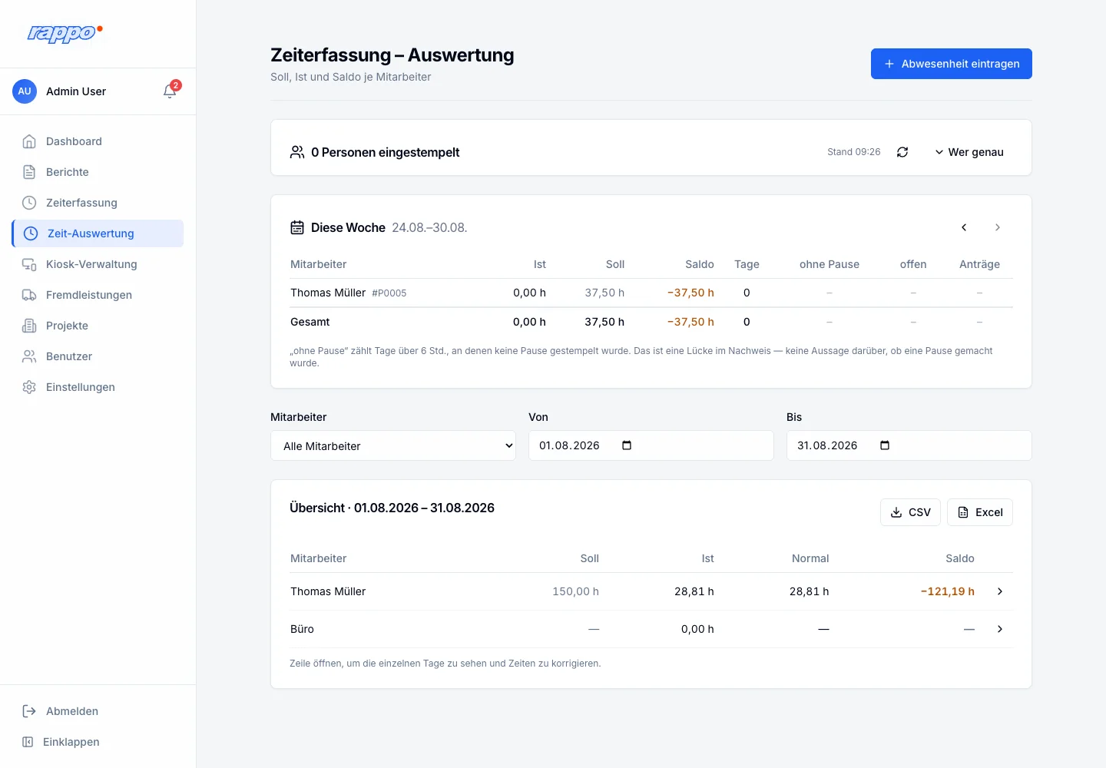Open Dashboard in the sidebar
1106x768 pixels.
[98, 141]
